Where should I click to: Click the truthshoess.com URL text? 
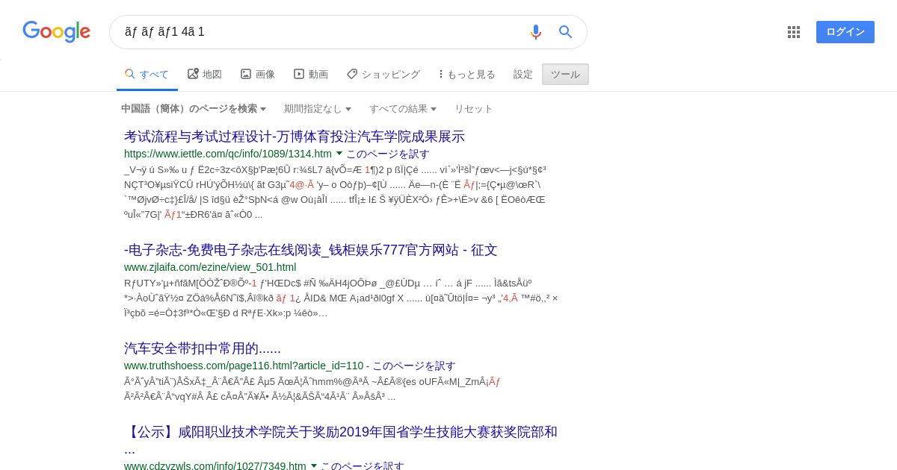(244, 366)
